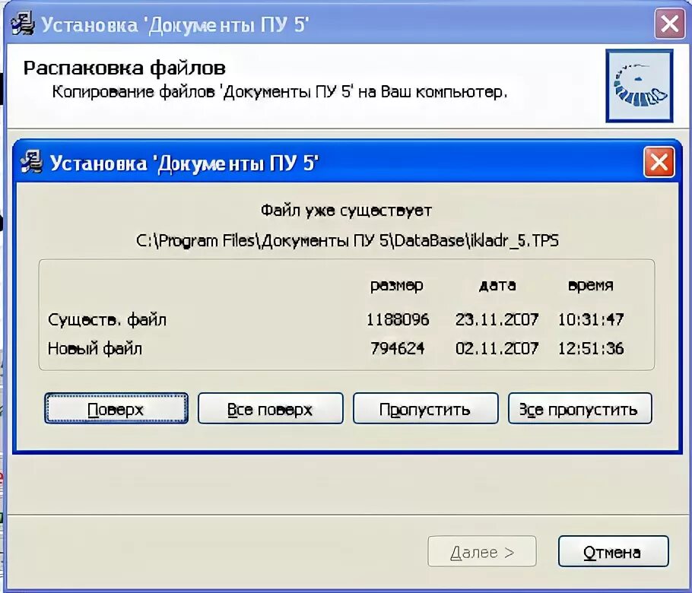The height and width of the screenshot is (593, 692).
Task: Skip this file with Пропустить
Action: tap(425, 408)
